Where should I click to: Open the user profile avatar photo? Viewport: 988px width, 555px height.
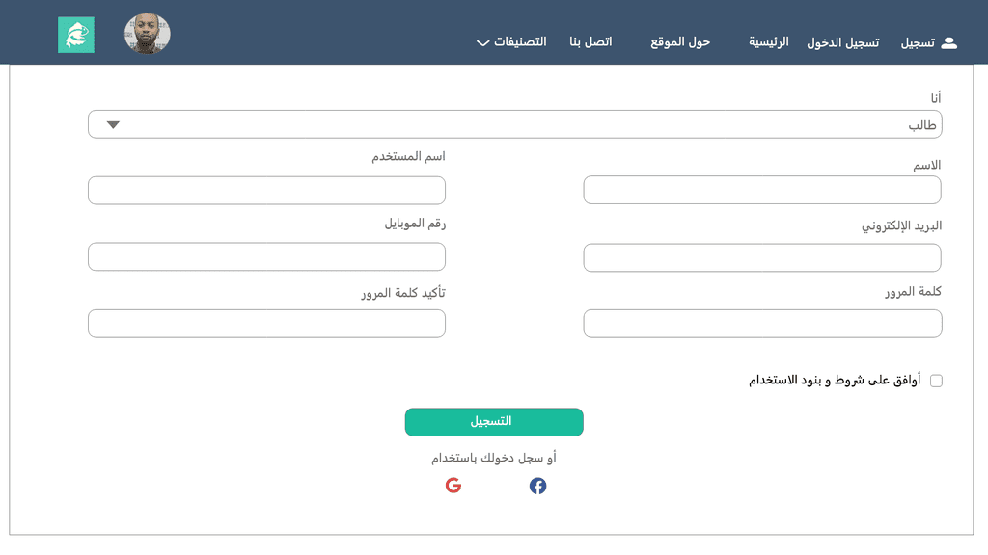click(147, 34)
